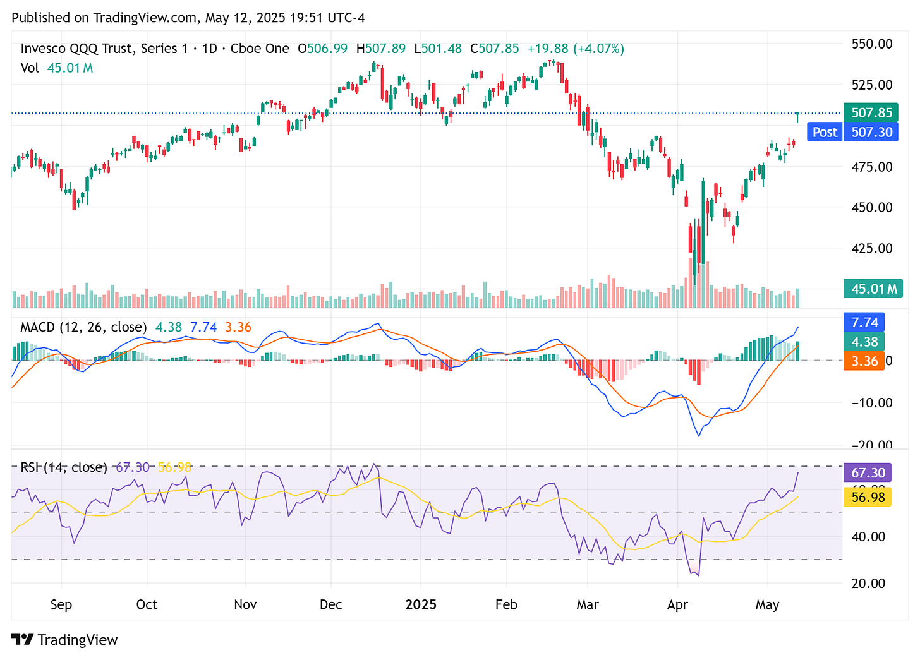Viewport: 920px width, 660px height.
Task: Select the green 507.85 price badge
Action: [871, 112]
